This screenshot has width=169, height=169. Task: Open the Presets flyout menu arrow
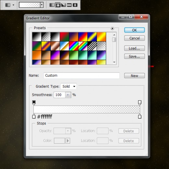click(112, 28)
